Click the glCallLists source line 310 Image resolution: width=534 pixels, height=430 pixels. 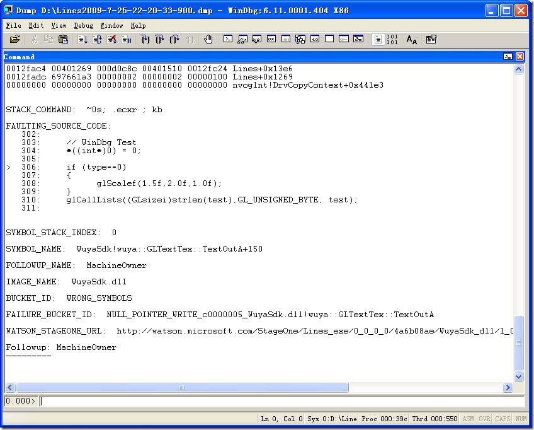pyautogui.click(x=212, y=200)
